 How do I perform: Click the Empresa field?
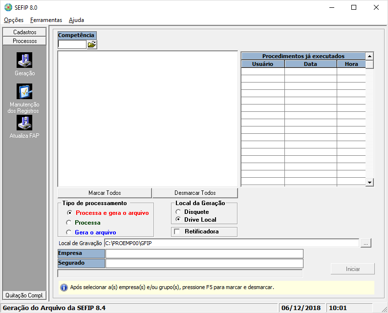(x=204, y=253)
